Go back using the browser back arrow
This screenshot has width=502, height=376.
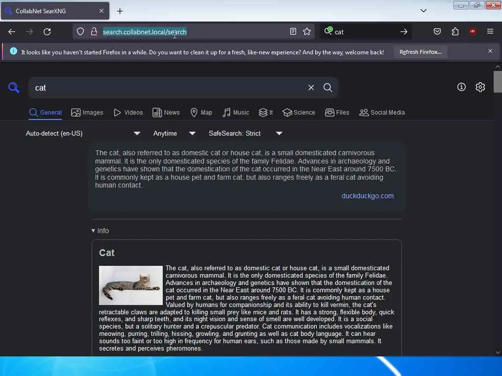(x=12, y=32)
